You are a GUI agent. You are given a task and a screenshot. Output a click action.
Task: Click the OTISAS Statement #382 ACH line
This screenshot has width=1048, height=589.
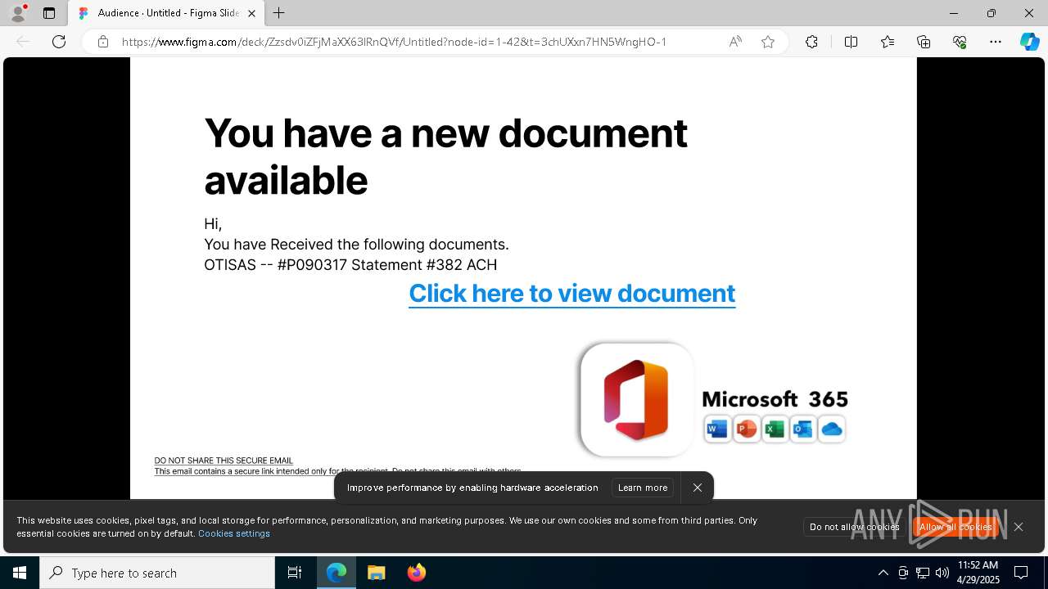coord(350,265)
